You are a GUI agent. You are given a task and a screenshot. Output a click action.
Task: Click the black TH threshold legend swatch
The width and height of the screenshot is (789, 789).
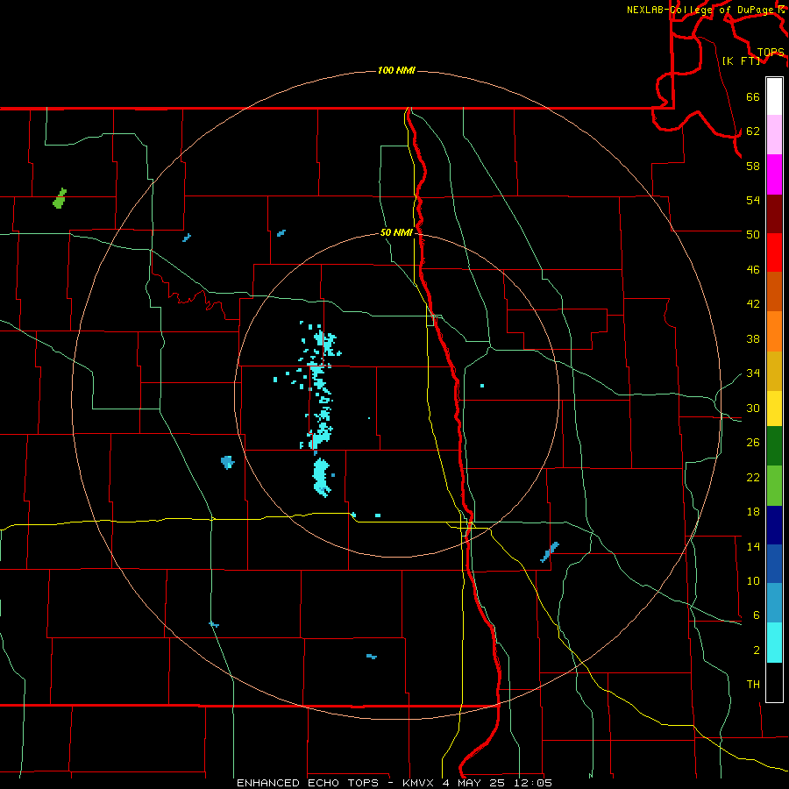click(x=774, y=682)
